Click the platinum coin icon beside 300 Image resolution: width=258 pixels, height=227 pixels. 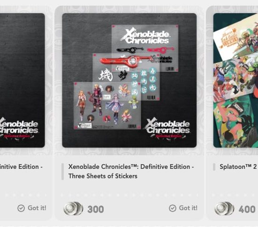coord(73,209)
